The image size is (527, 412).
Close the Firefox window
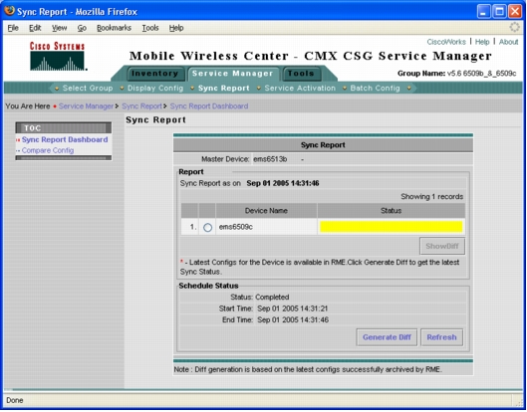515,11
